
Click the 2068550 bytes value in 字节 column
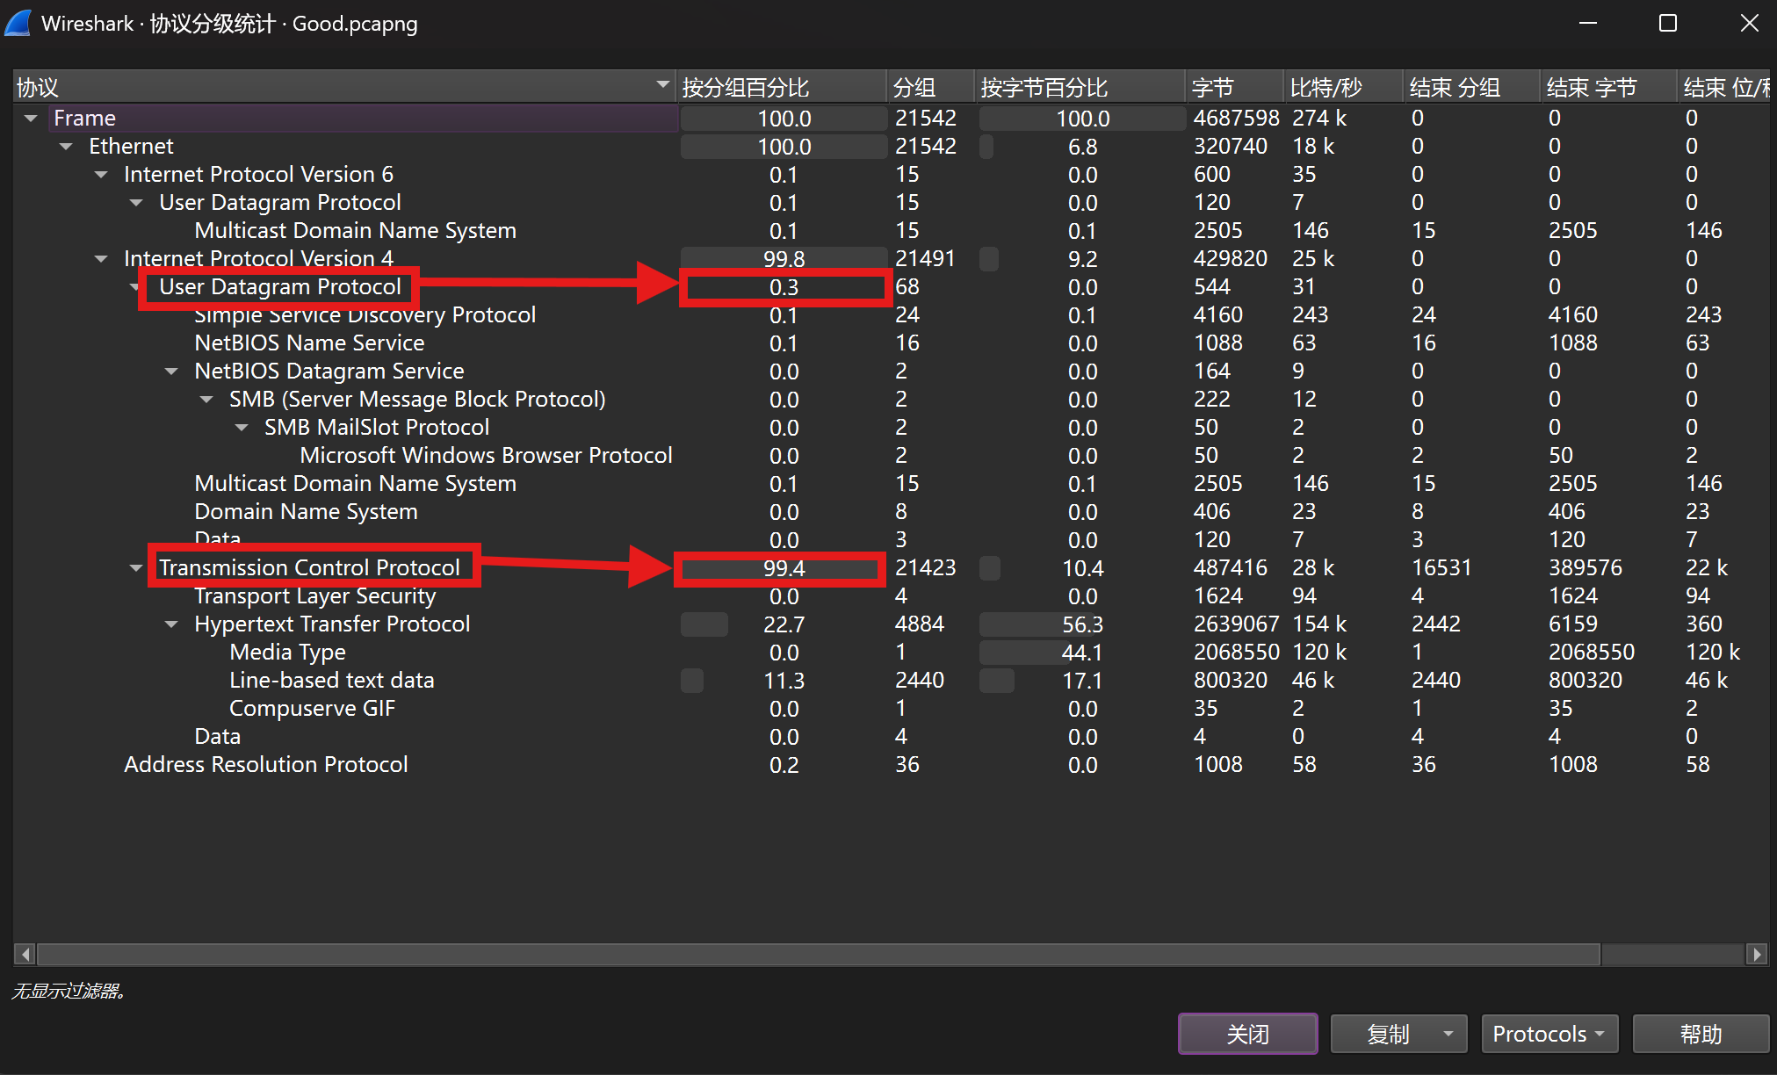(x=1236, y=652)
